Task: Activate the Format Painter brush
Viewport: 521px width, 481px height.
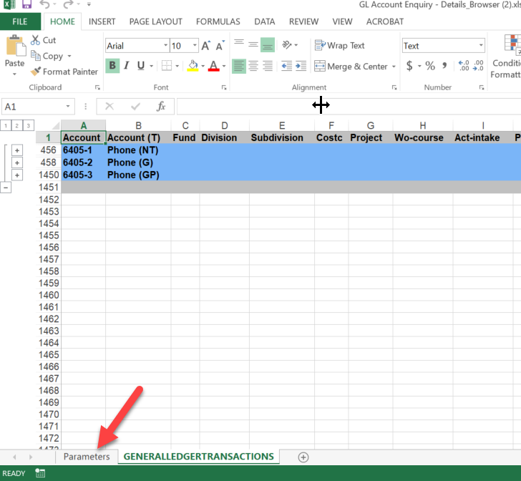Action: [x=36, y=71]
